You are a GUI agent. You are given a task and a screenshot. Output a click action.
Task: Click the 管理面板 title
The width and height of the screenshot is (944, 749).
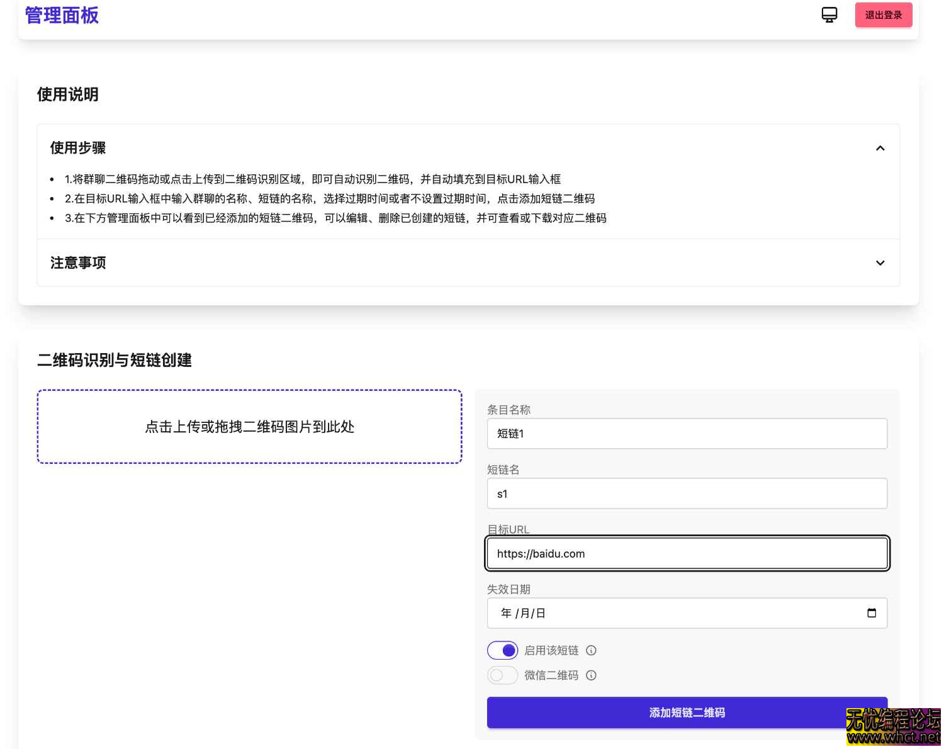61,15
